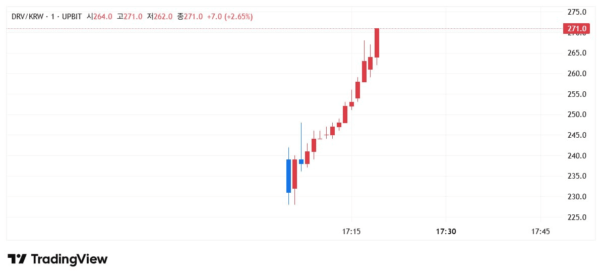602x278 pixels.
Task: Click the 저262.0 low value in legend
Action: coord(160,17)
